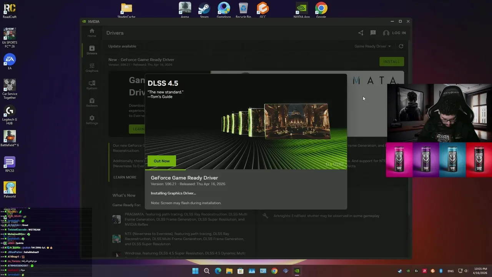Image resolution: width=492 pixels, height=277 pixels.
Task: Open the RoadCraft desktop shortcut
Action: click(x=10, y=11)
